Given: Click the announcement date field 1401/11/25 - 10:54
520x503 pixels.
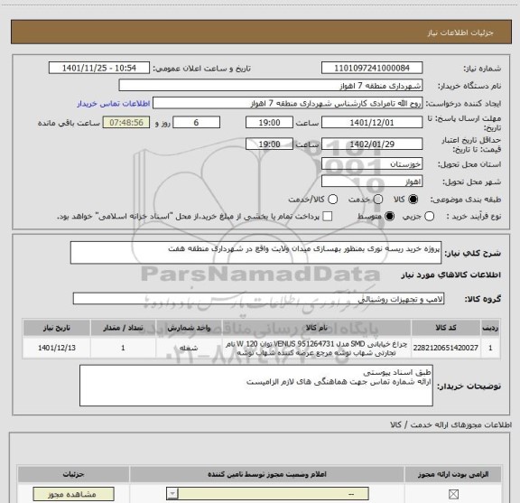Looking at the screenshot, I should pyautogui.click(x=99, y=68).
